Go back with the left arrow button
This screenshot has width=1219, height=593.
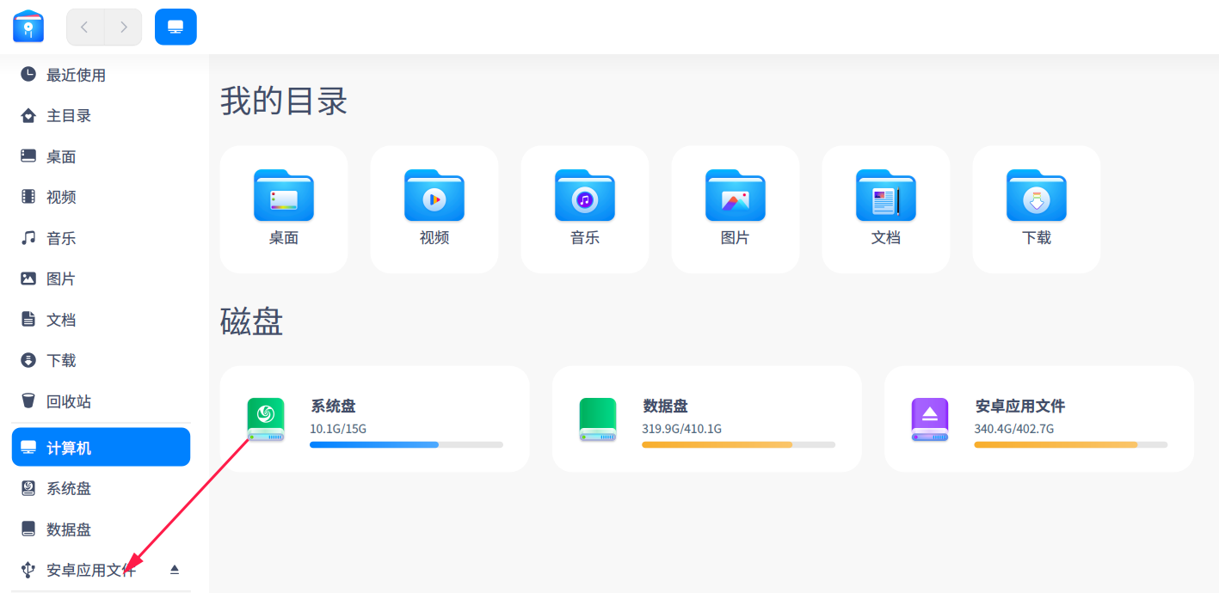(x=85, y=27)
